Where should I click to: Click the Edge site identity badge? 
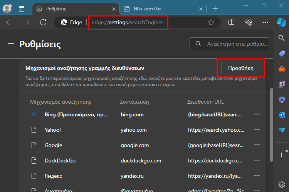coord(72,22)
